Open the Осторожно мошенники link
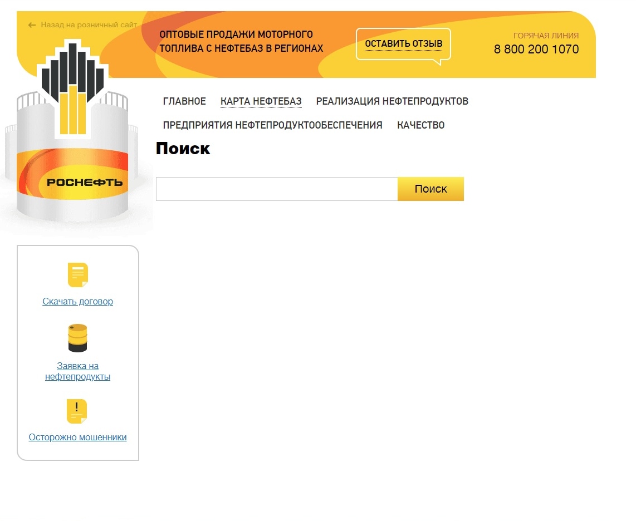This screenshot has height=521, width=636. 77,437
